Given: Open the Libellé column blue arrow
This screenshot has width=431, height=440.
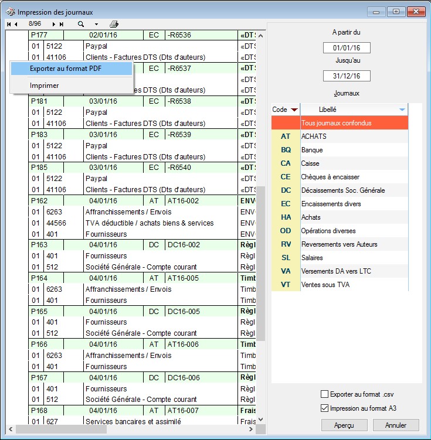Looking at the screenshot, I should [x=402, y=110].
